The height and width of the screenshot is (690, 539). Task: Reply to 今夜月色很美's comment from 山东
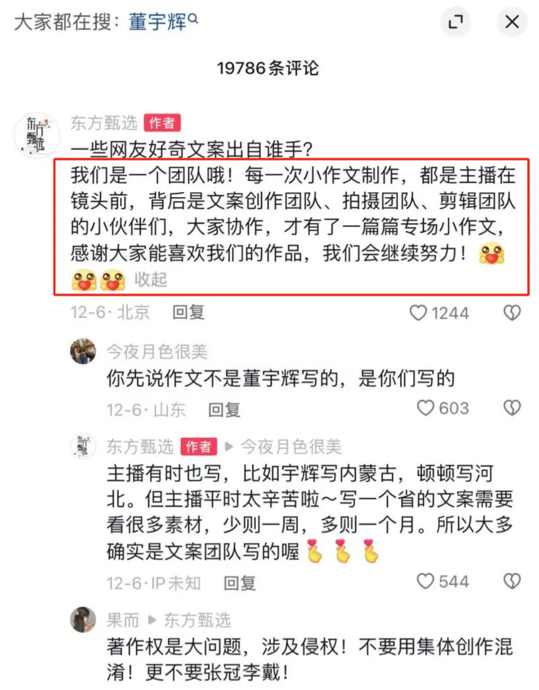(x=224, y=409)
